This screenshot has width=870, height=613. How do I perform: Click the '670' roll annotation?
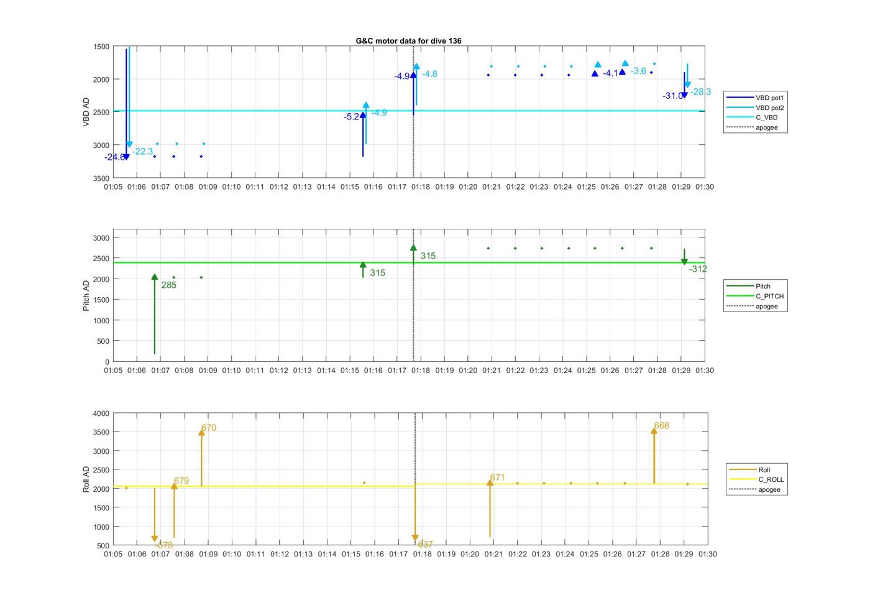(x=209, y=428)
